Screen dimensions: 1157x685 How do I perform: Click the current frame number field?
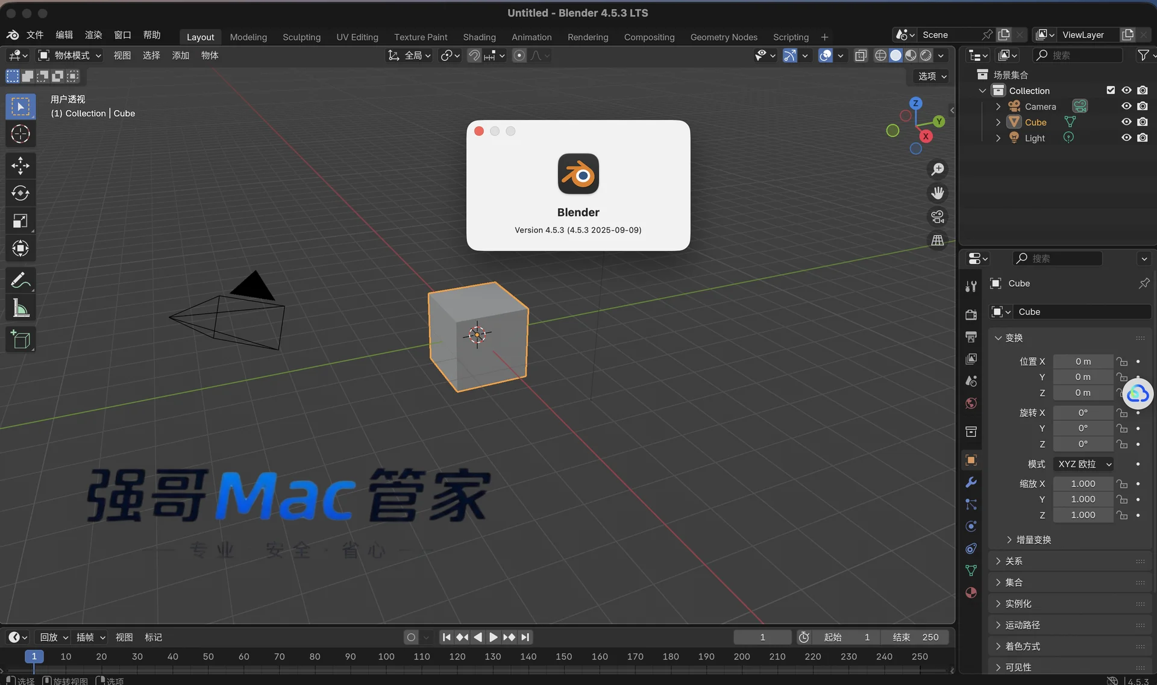coord(762,637)
